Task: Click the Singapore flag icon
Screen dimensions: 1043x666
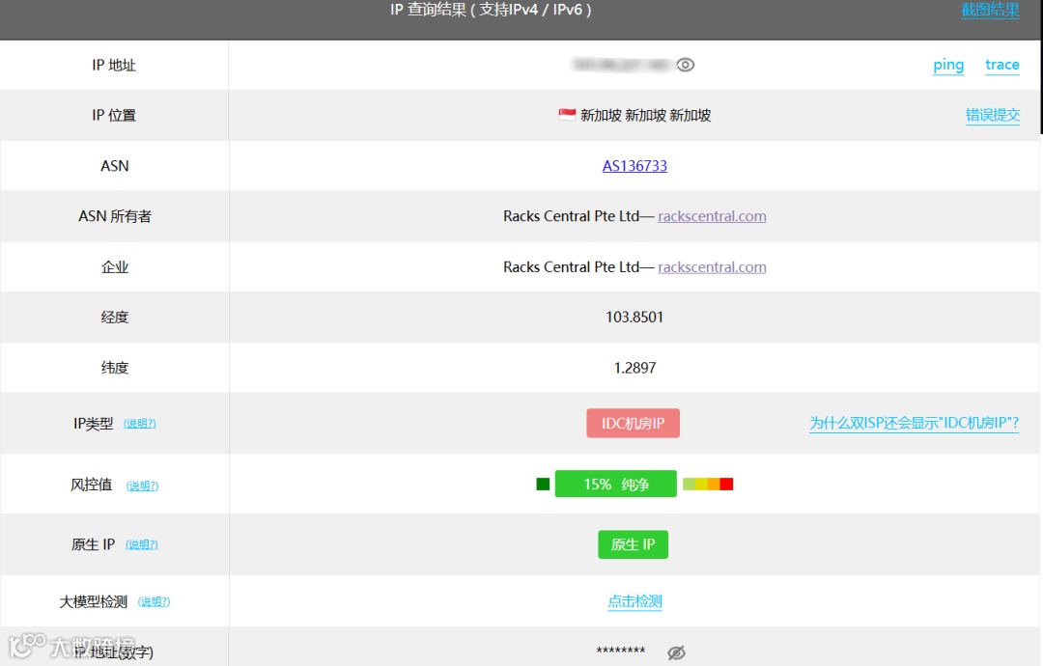Action: (x=567, y=115)
